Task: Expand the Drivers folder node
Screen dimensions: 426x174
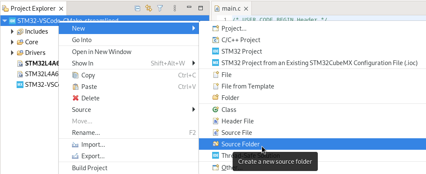Action: pyautogui.click(x=12, y=53)
